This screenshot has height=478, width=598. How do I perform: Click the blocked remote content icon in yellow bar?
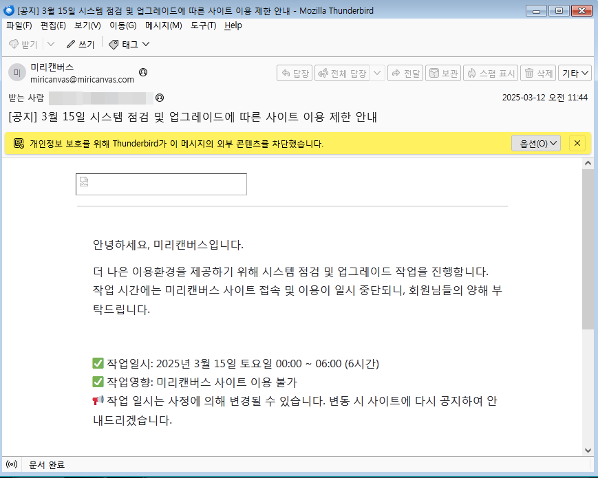point(19,143)
